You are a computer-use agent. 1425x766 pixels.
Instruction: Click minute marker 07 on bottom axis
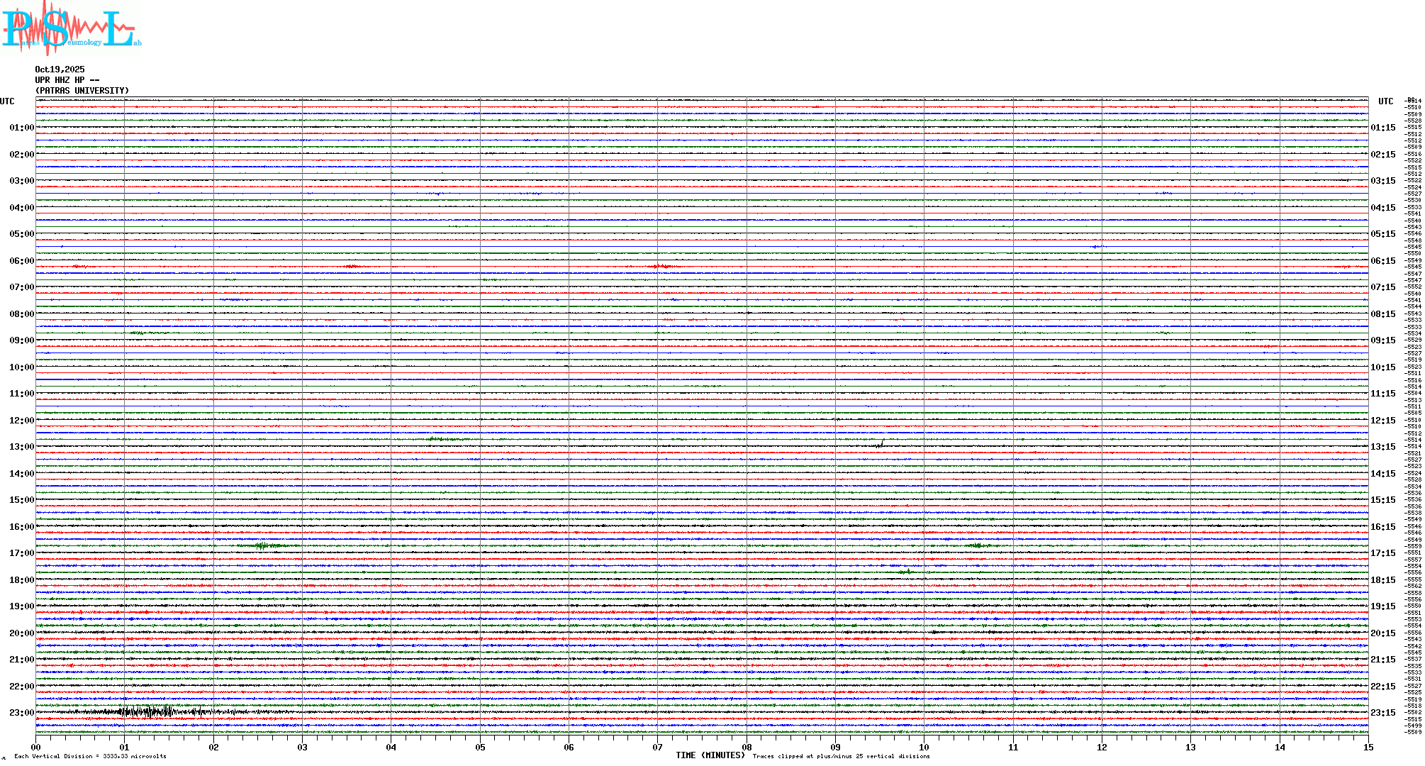pyautogui.click(x=657, y=747)
